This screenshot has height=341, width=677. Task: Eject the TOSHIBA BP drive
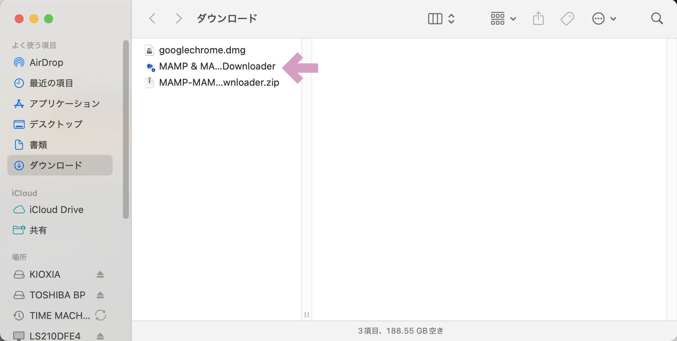[x=100, y=295]
